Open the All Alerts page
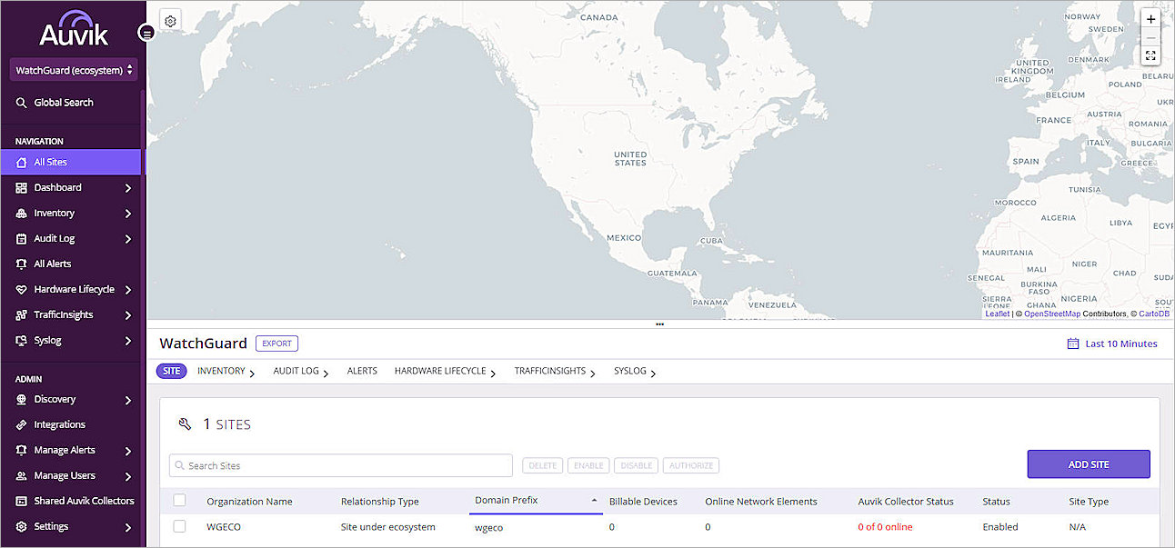The height and width of the screenshot is (548, 1175). click(55, 264)
